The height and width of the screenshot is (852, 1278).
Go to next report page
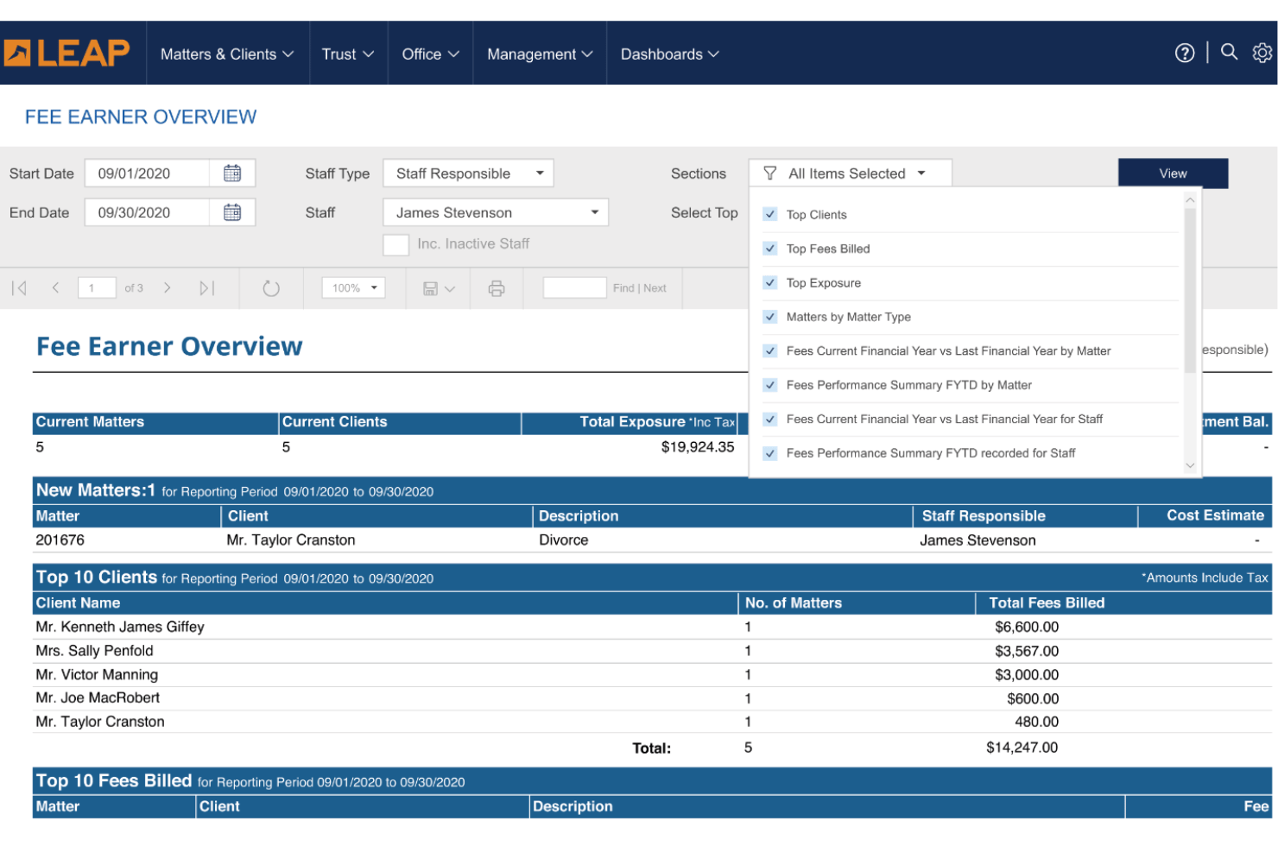tap(168, 288)
